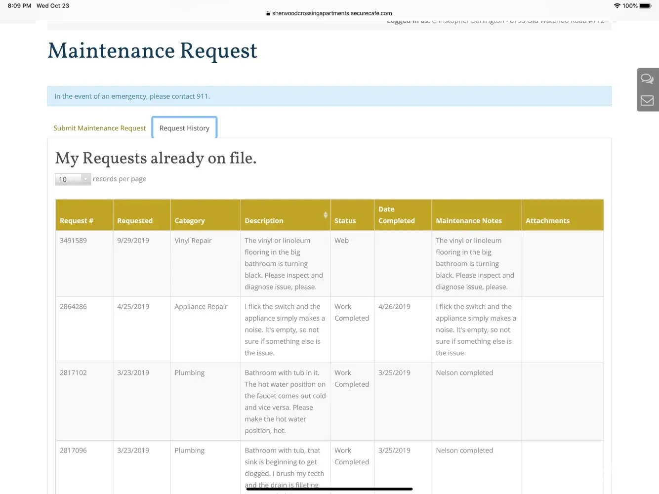Sort table by Status header
Viewport: 659px width, 494px height.
coord(345,221)
